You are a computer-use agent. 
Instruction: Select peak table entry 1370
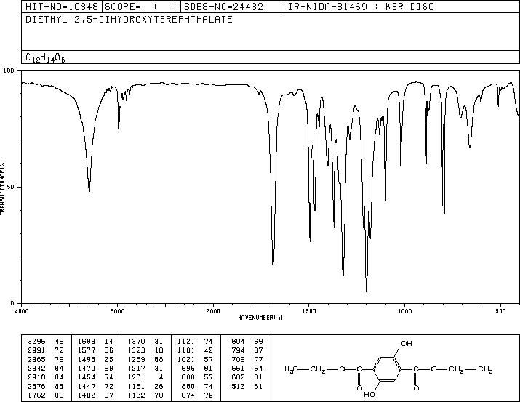coord(136,342)
